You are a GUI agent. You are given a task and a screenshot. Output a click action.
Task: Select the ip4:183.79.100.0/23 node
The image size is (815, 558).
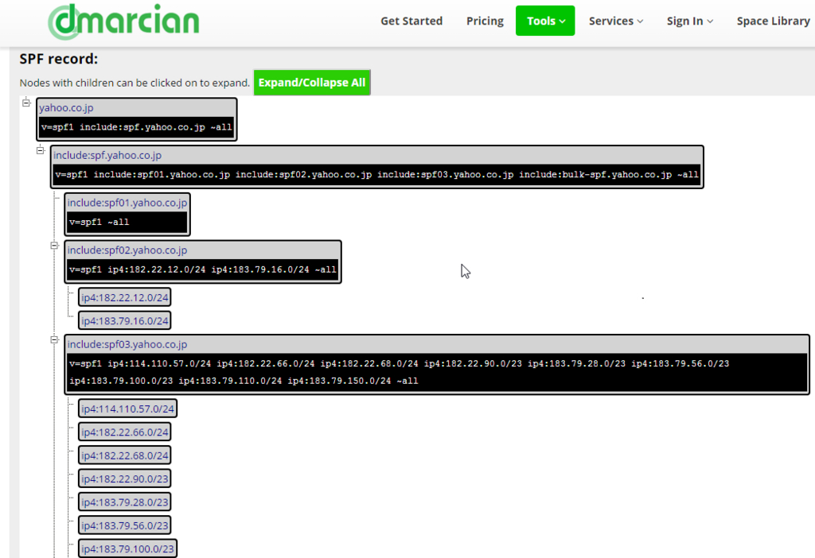point(127,548)
